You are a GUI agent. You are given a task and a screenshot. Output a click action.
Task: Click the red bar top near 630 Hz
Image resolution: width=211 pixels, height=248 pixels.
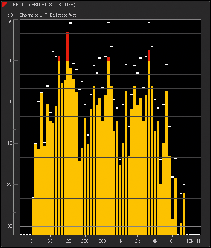click(x=108, y=59)
